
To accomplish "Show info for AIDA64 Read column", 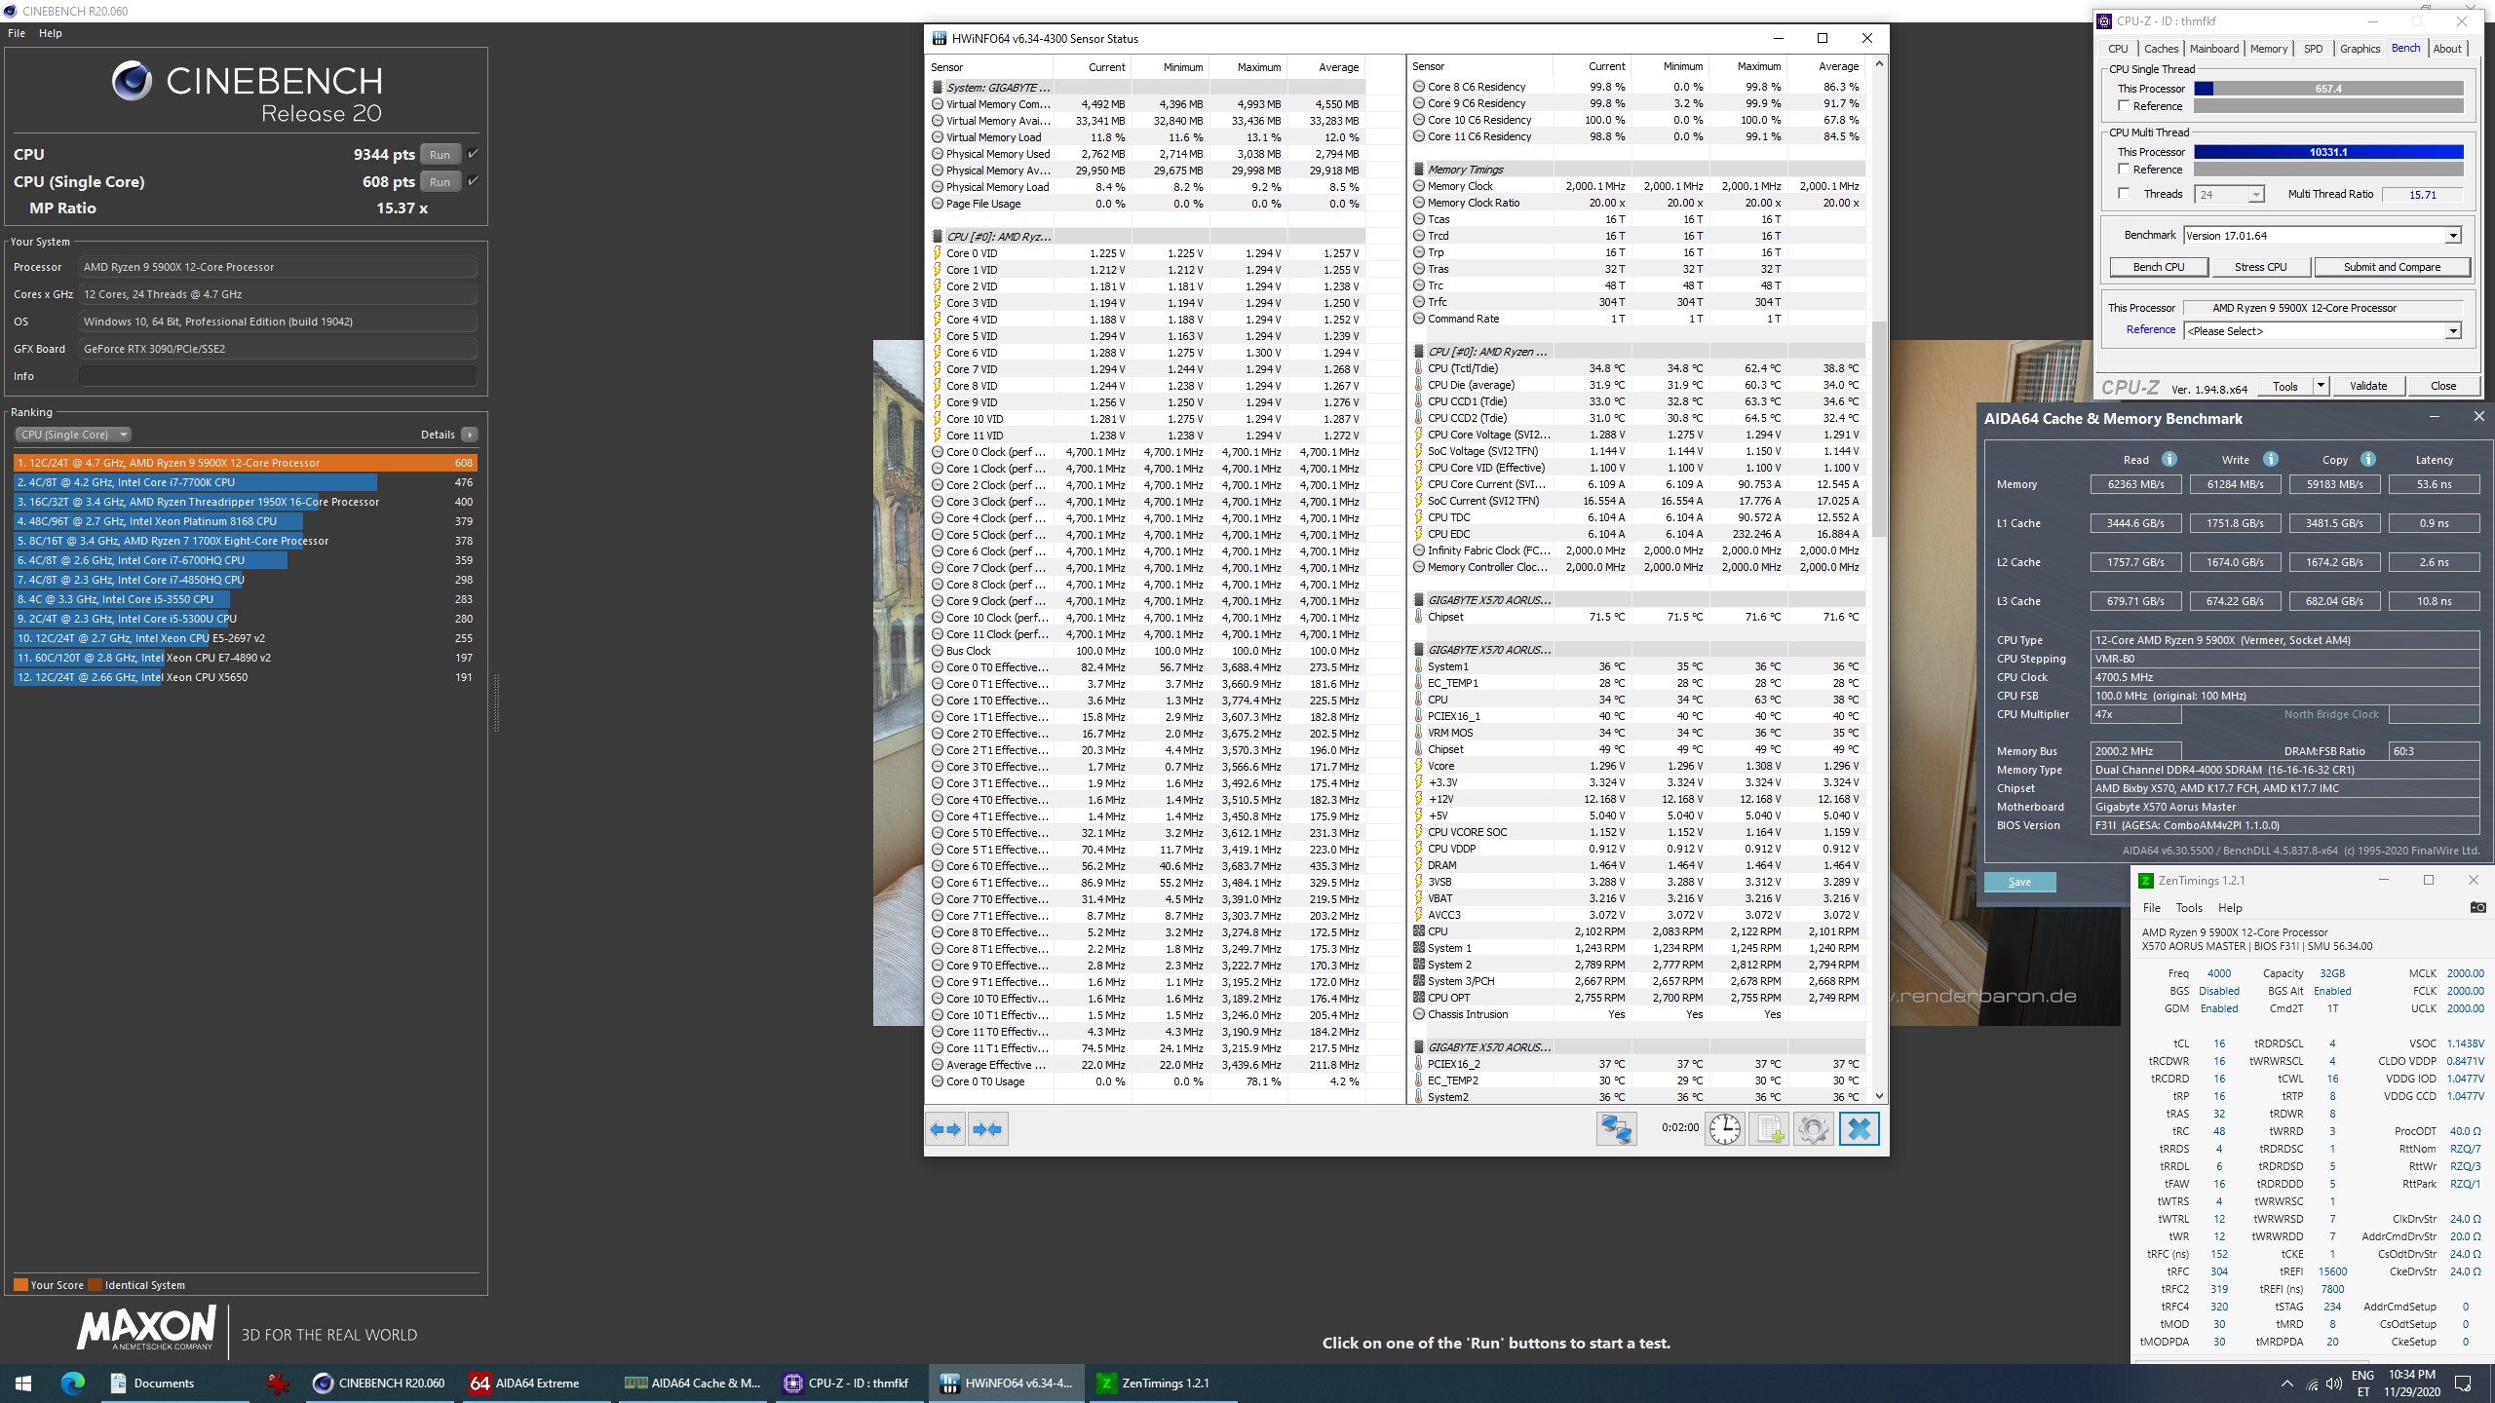I will [x=2169, y=459].
